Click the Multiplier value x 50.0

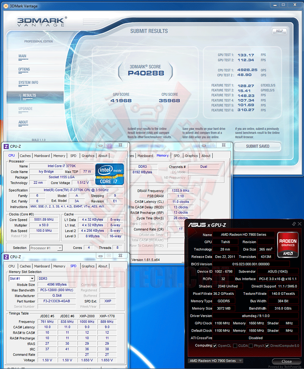(x=44, y=225)
